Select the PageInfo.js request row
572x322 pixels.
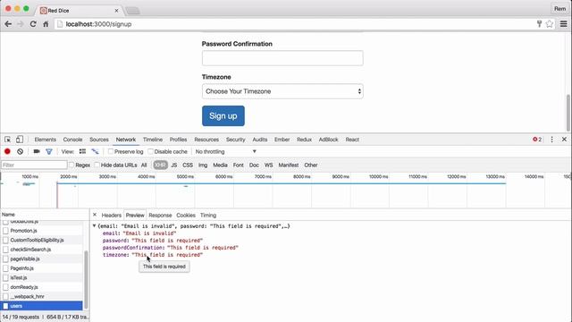click(x=41, y=268)
